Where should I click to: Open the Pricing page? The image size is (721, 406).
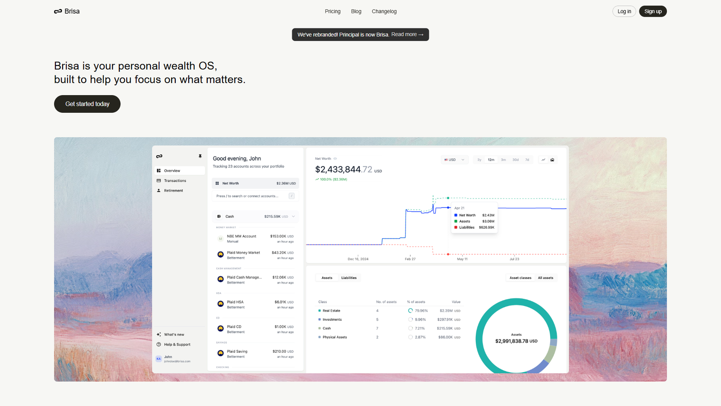pyautogui.click(x=333, y=11)
